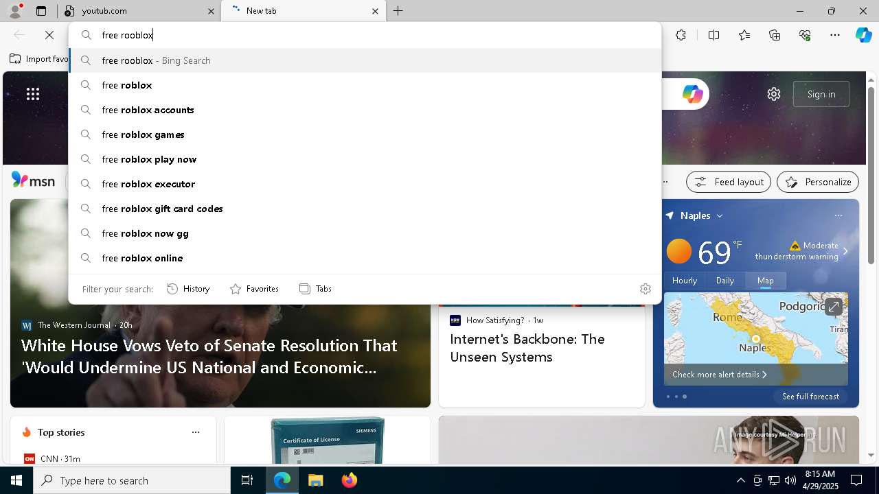
Task: Open Settings and more menu
Action: [835, 35]
